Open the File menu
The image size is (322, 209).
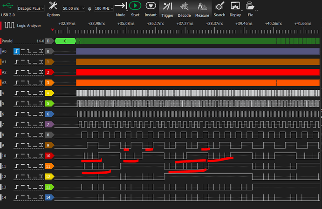coord(250,6)
